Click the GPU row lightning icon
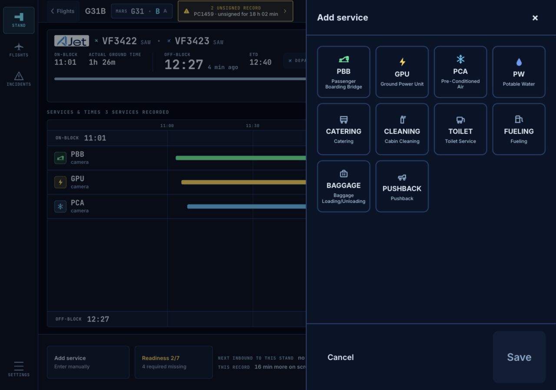 click(x=60, y=182)
